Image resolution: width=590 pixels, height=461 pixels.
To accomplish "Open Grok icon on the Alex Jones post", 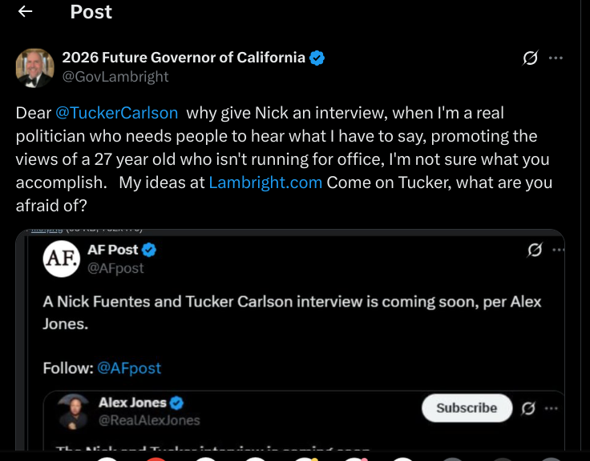I will click(x=528, y=409).
